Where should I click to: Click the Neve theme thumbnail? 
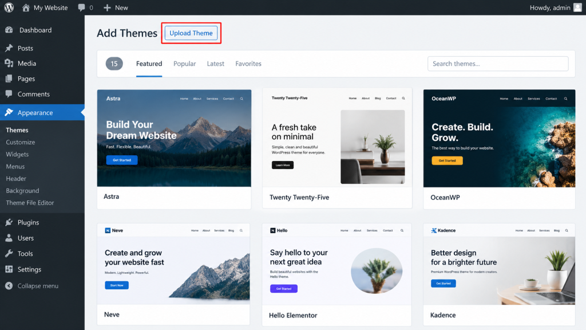pyautogui.click(x=173, y=264)
